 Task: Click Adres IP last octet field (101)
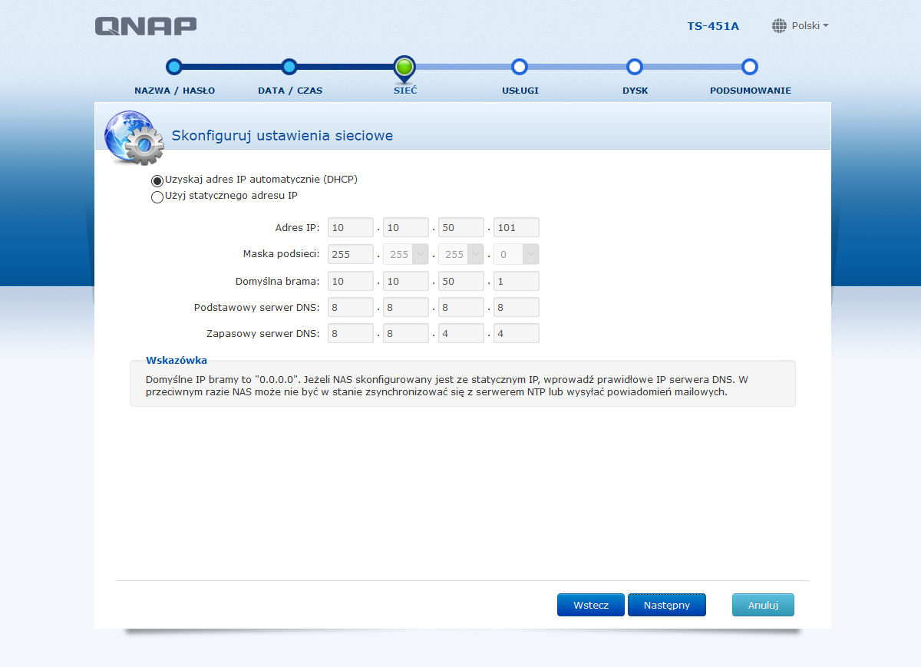pyautogui.click(x=517, y=227)
